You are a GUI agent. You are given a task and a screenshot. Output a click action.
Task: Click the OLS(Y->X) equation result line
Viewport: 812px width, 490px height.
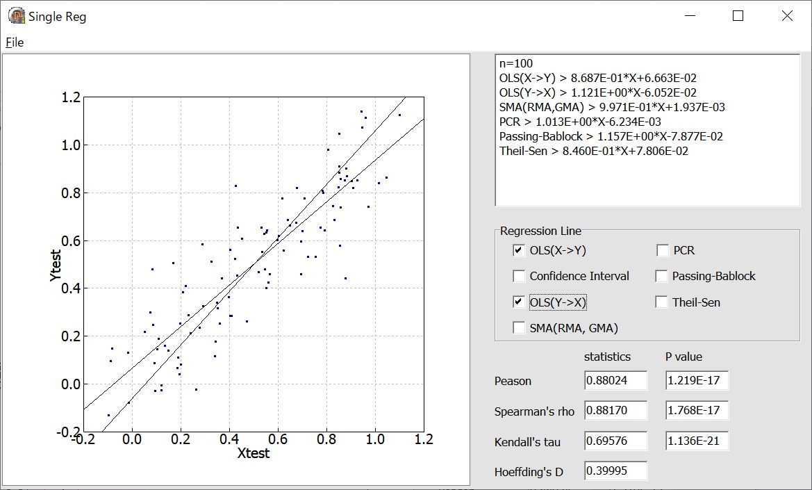tap(597, 92)
